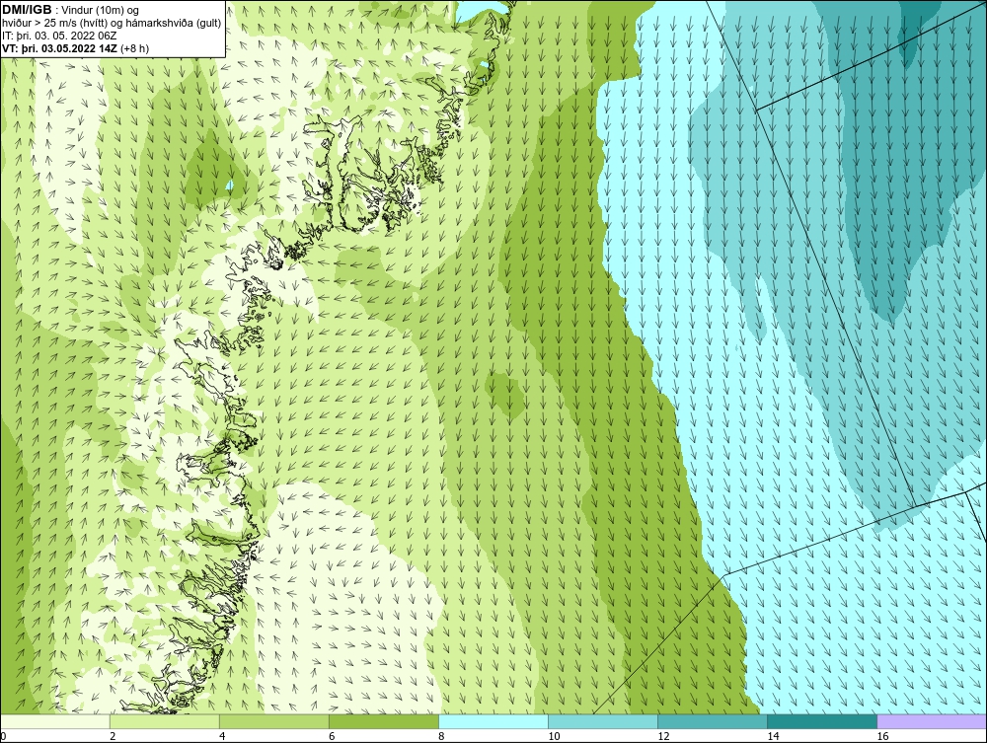Select the 0–2 m/s pale legend color
987x743 pixels.
tap(54, 721)
